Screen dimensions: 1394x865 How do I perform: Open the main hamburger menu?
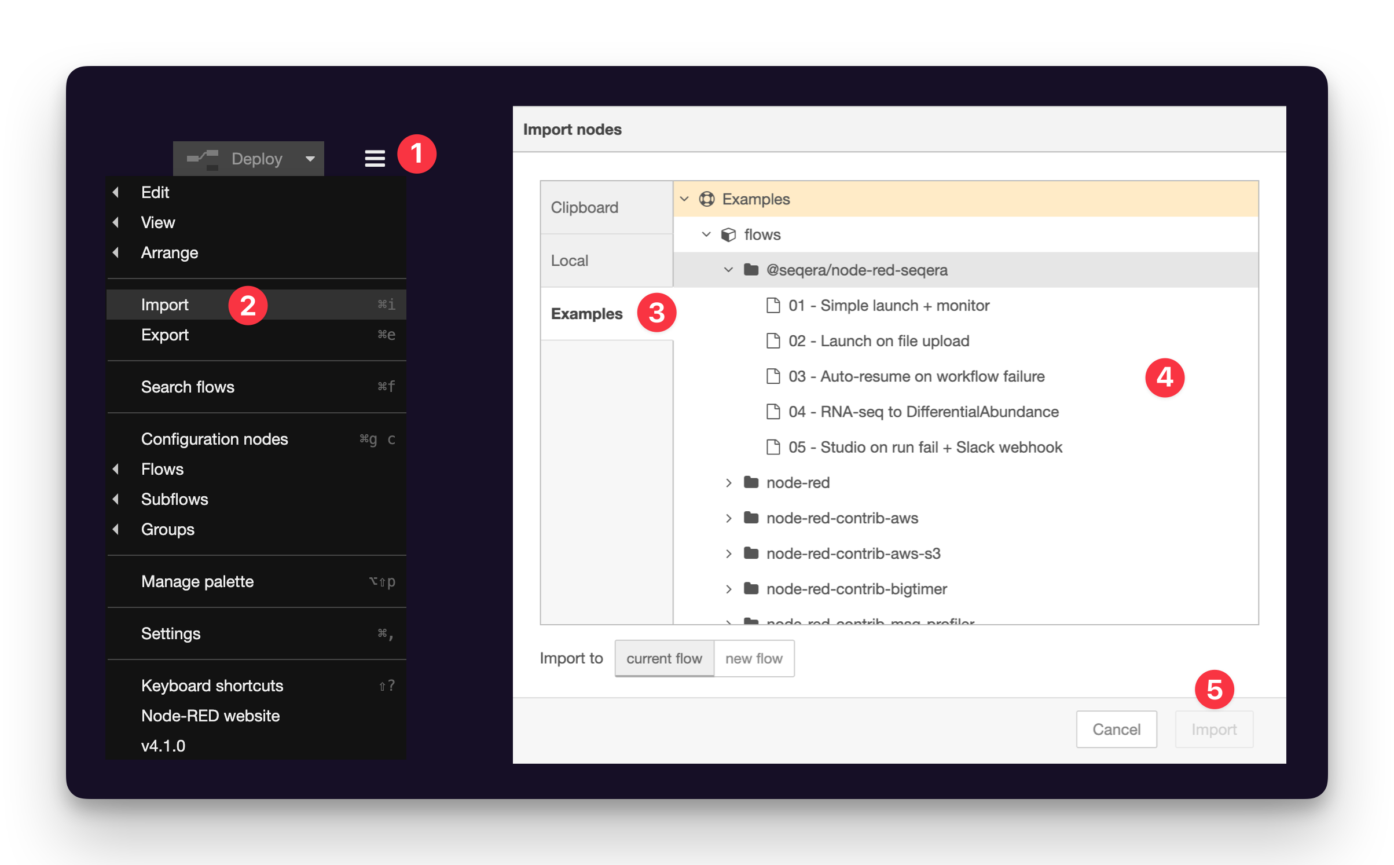(x=375, y=158)
